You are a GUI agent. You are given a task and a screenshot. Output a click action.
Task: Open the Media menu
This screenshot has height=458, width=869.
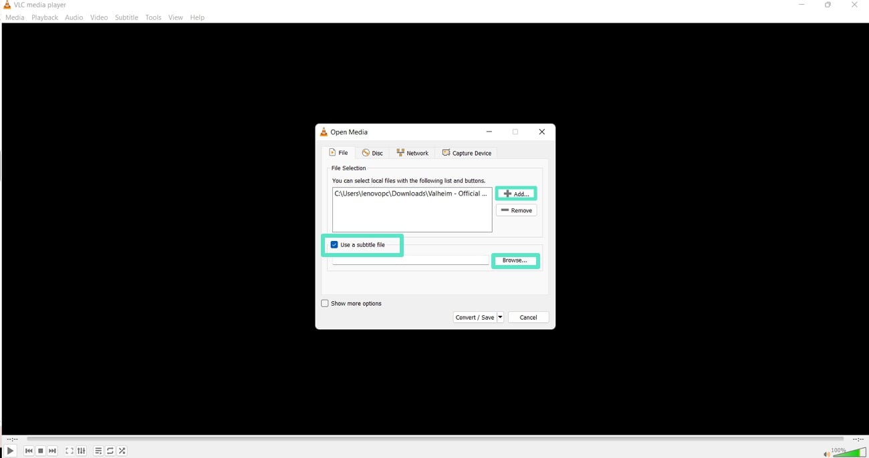click(15, 17)
